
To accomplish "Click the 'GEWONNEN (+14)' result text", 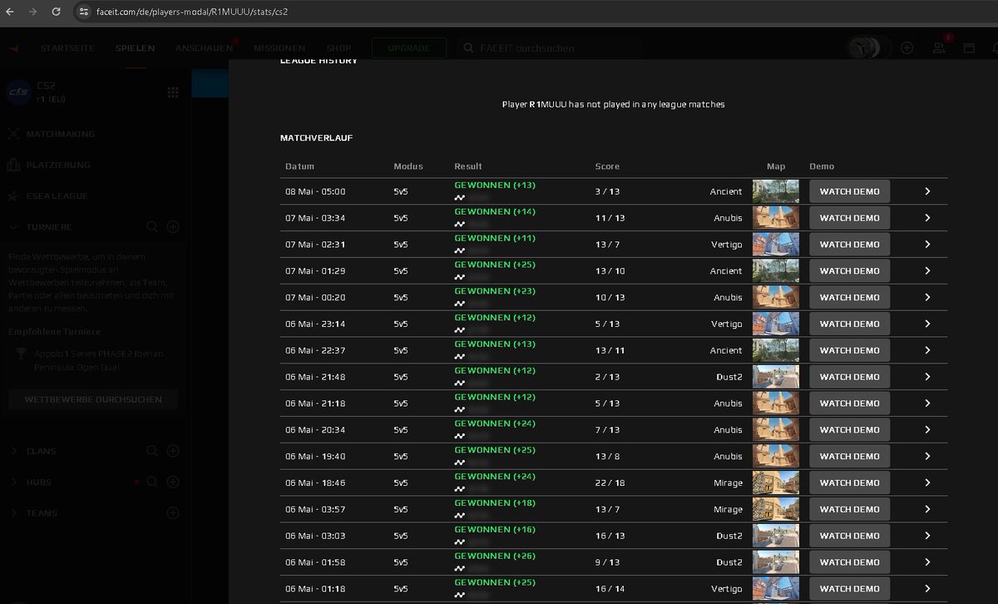I will click(495, 211).
